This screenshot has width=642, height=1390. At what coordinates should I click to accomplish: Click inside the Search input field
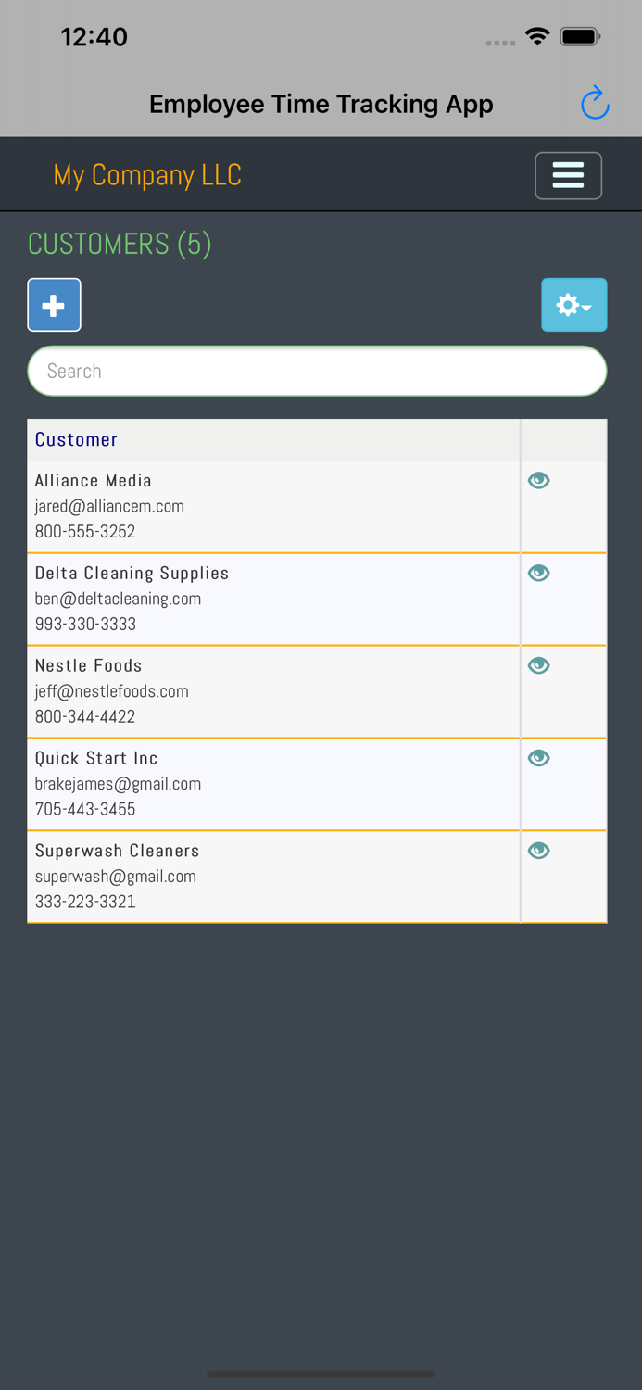click(317, 370)
